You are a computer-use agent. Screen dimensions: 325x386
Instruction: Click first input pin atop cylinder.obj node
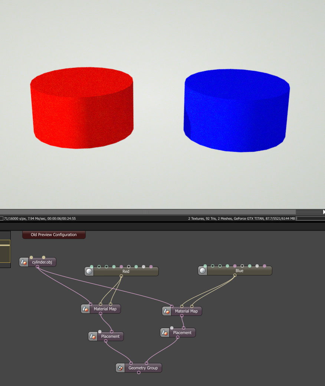click(x=31, y=258)
